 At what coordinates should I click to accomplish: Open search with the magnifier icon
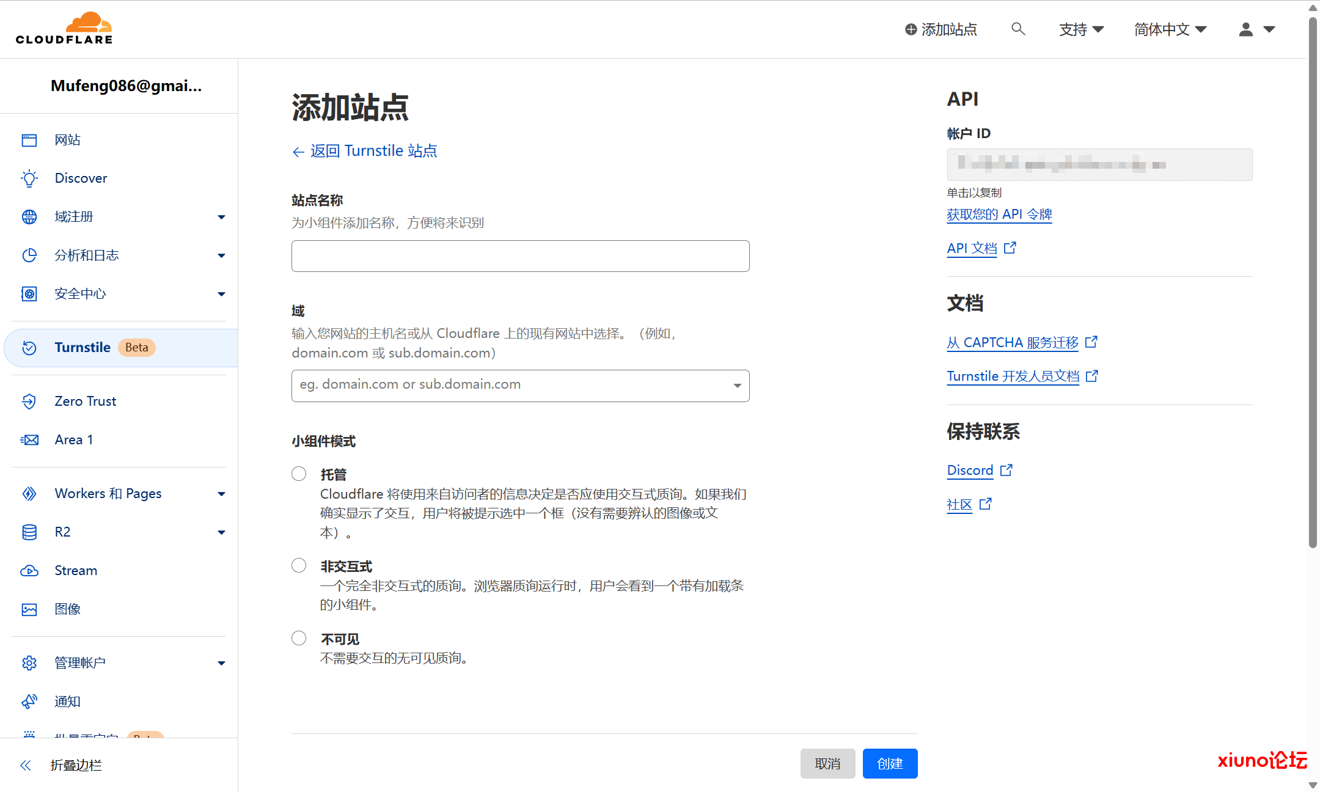click(1018, 29)
